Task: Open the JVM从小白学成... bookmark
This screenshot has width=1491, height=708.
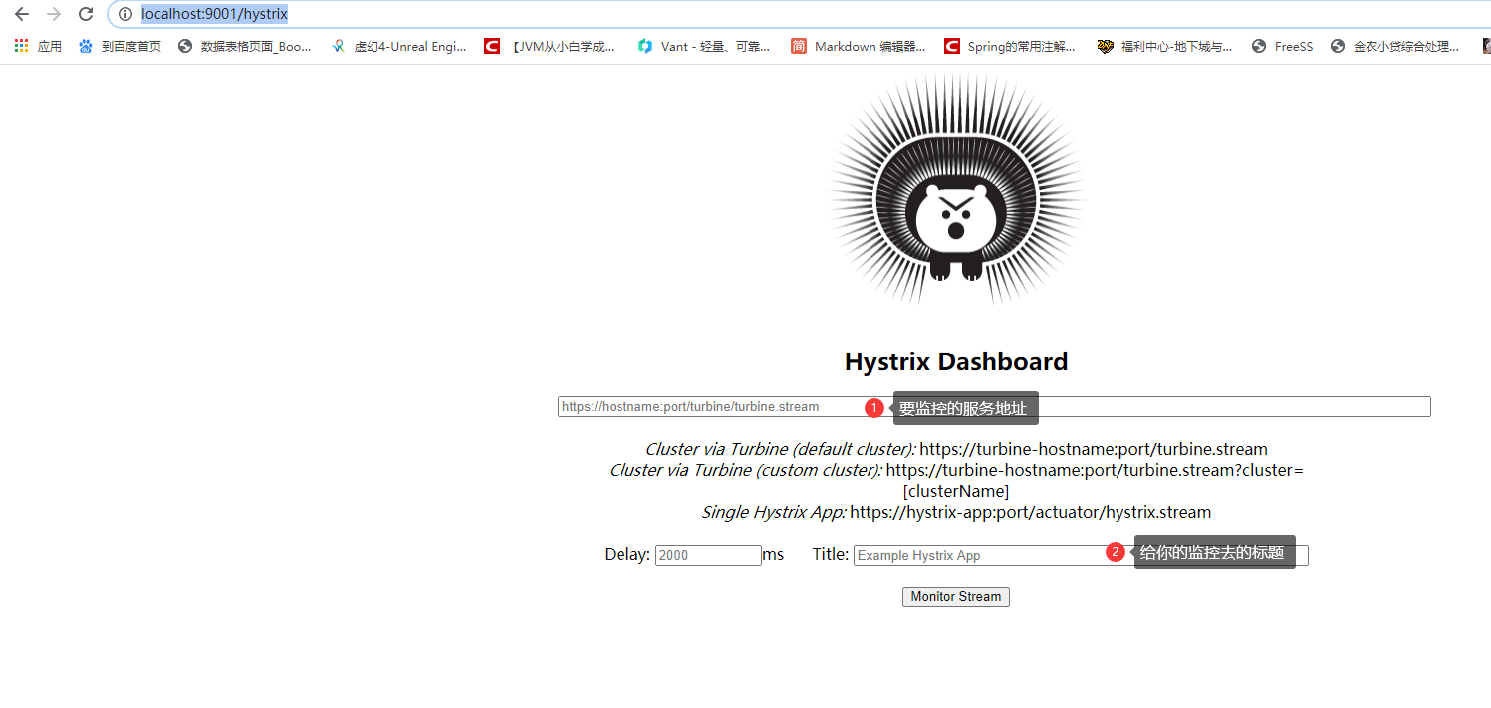Action: click(x=549, y=46)
